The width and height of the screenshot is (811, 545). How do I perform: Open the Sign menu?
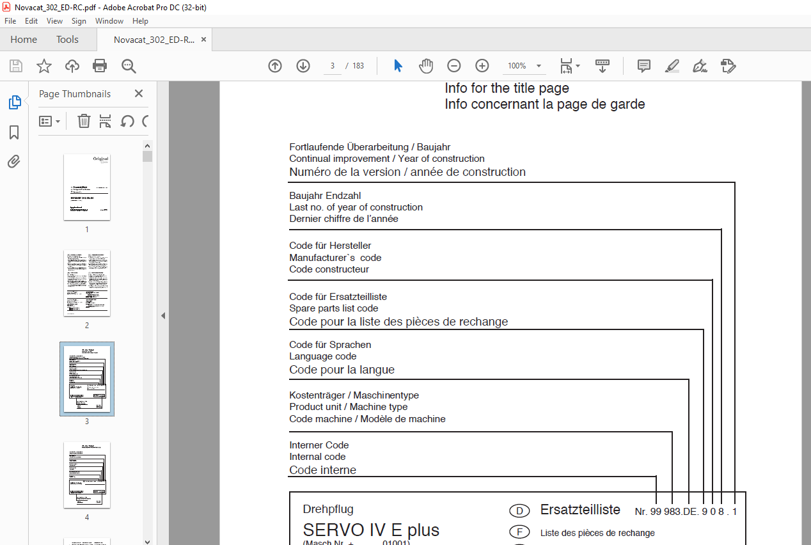point(79,21)
